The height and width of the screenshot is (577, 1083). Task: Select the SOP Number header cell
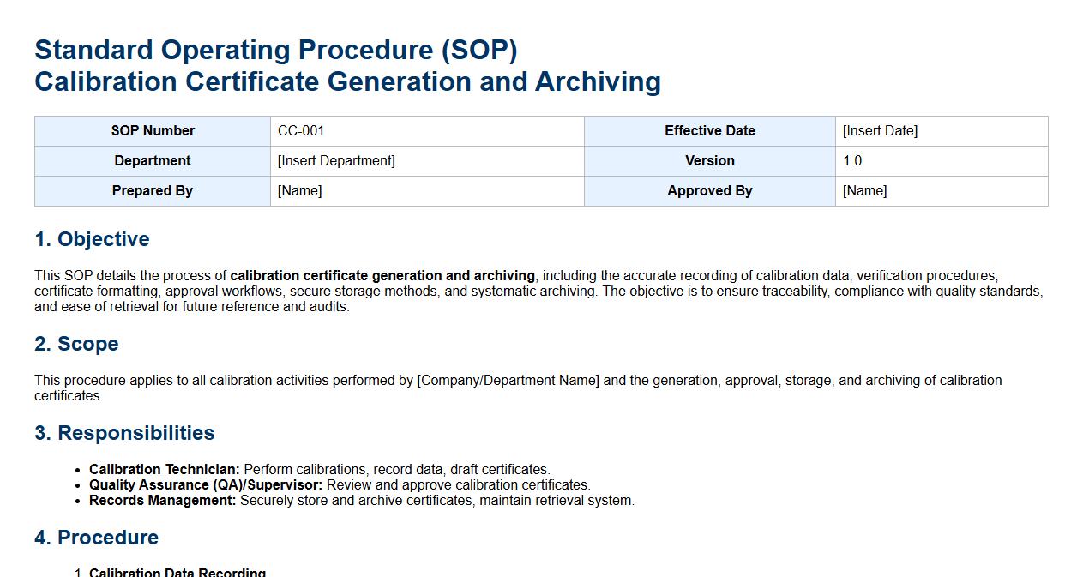coord(153,131)
